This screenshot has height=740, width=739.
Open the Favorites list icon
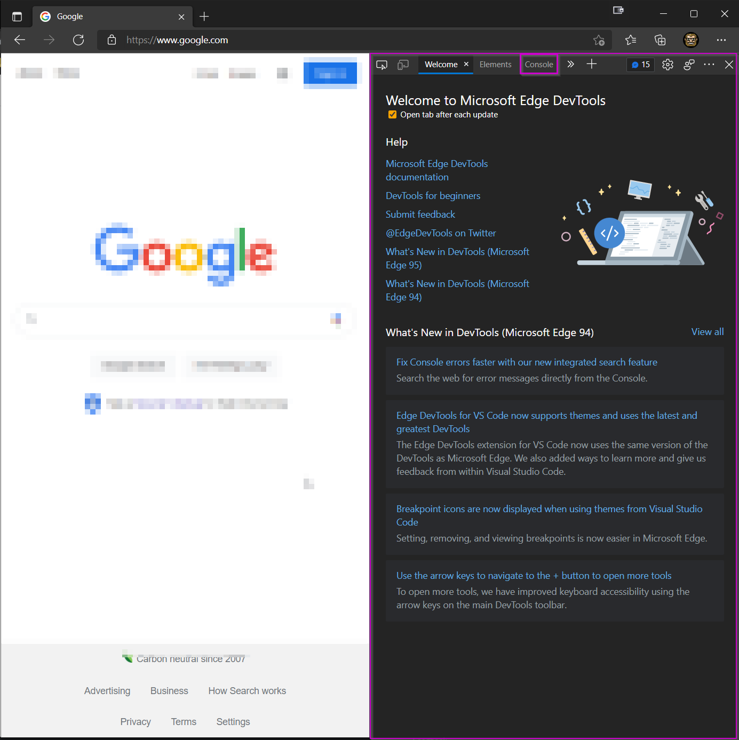coord(631,40)
